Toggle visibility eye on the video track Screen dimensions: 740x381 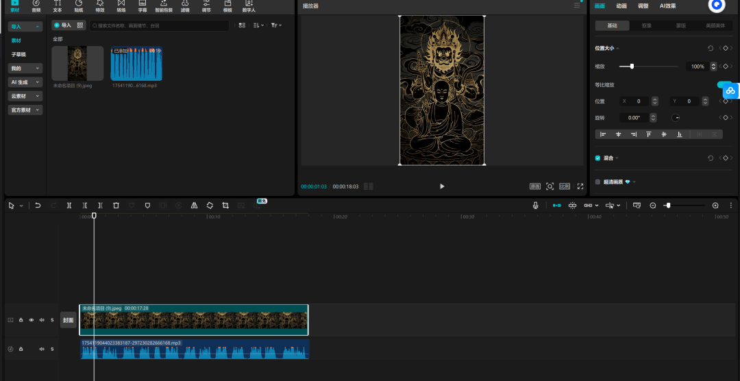(x=31, y=320)
